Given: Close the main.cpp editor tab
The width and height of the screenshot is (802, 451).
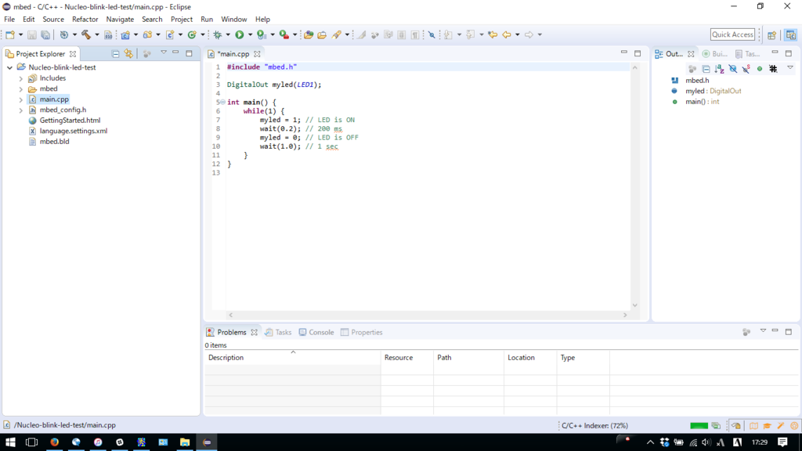Looking at the screenshot, I should (x=257, y=54).
